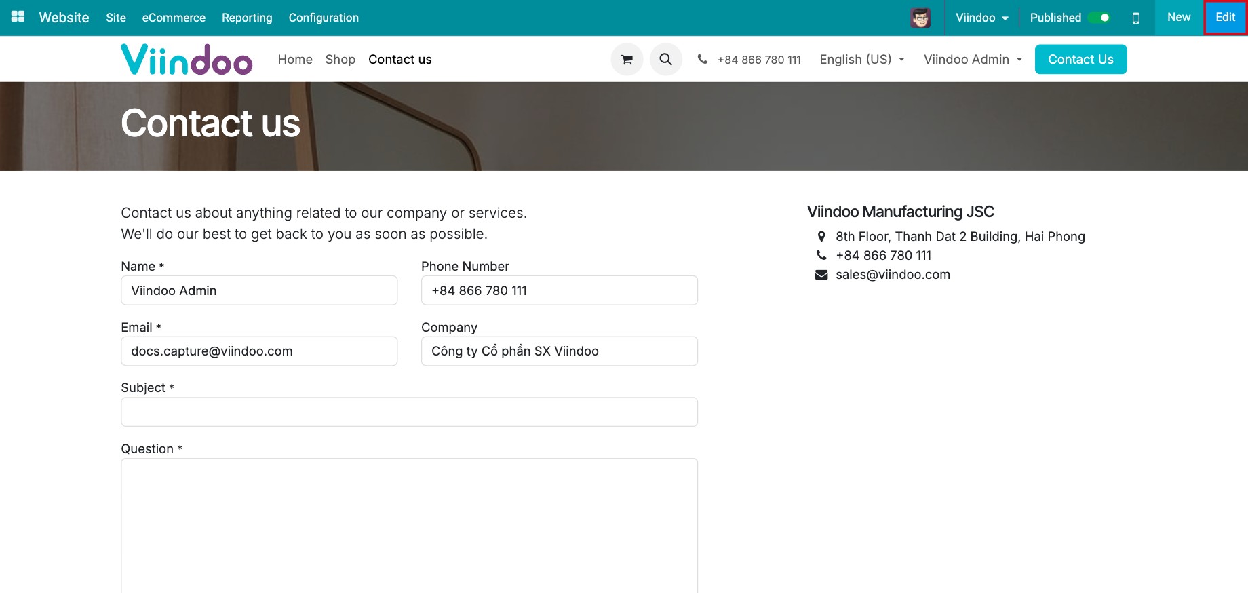The width and height of the screenshot is (1248, 593).
Task: Click the sales@viindoo.com email link
Action: click(x=893, y=275)
